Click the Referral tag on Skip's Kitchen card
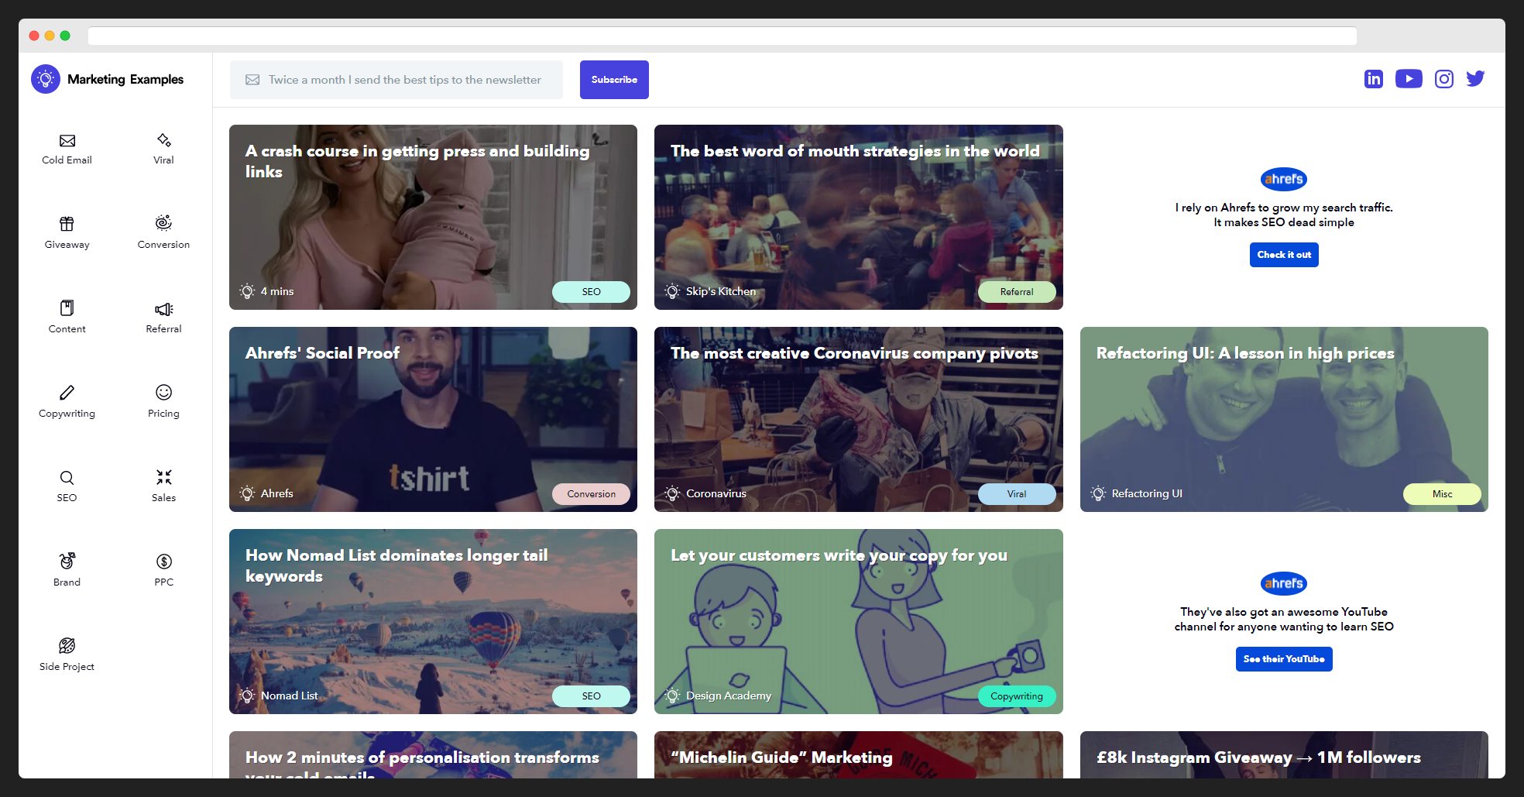Screen dimensions: 1524x797 [1017, 292]
